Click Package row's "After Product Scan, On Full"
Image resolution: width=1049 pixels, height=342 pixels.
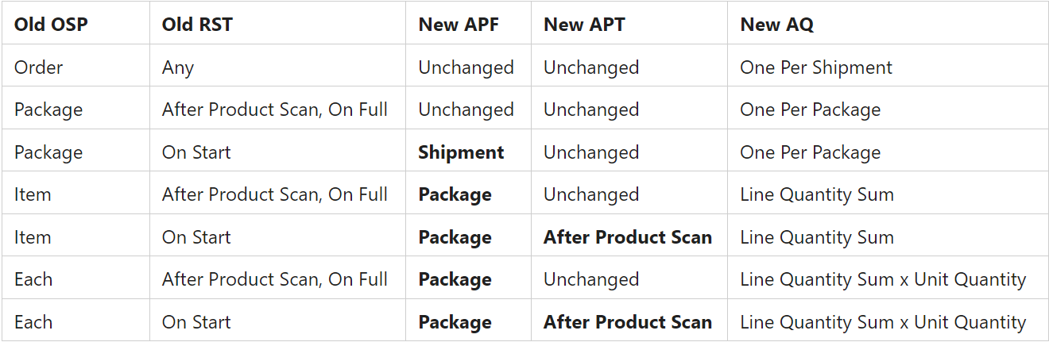(275, 110)
